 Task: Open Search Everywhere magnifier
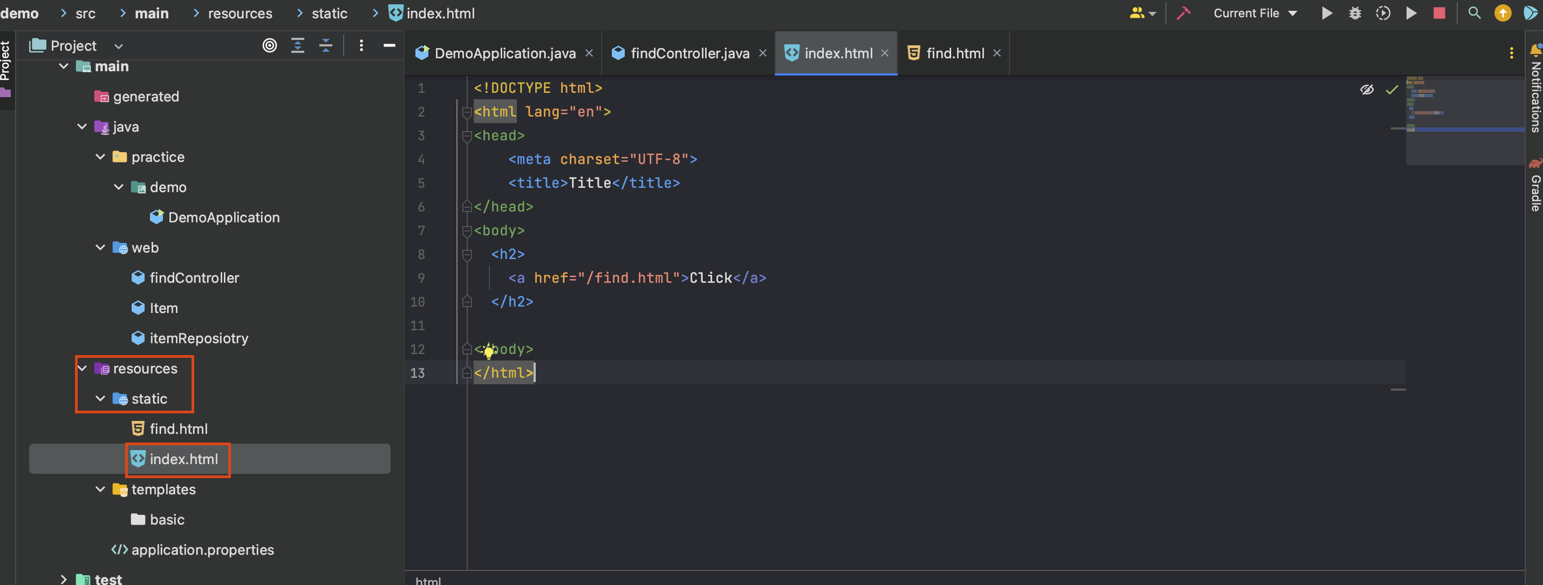click(x=1474, y=12)
